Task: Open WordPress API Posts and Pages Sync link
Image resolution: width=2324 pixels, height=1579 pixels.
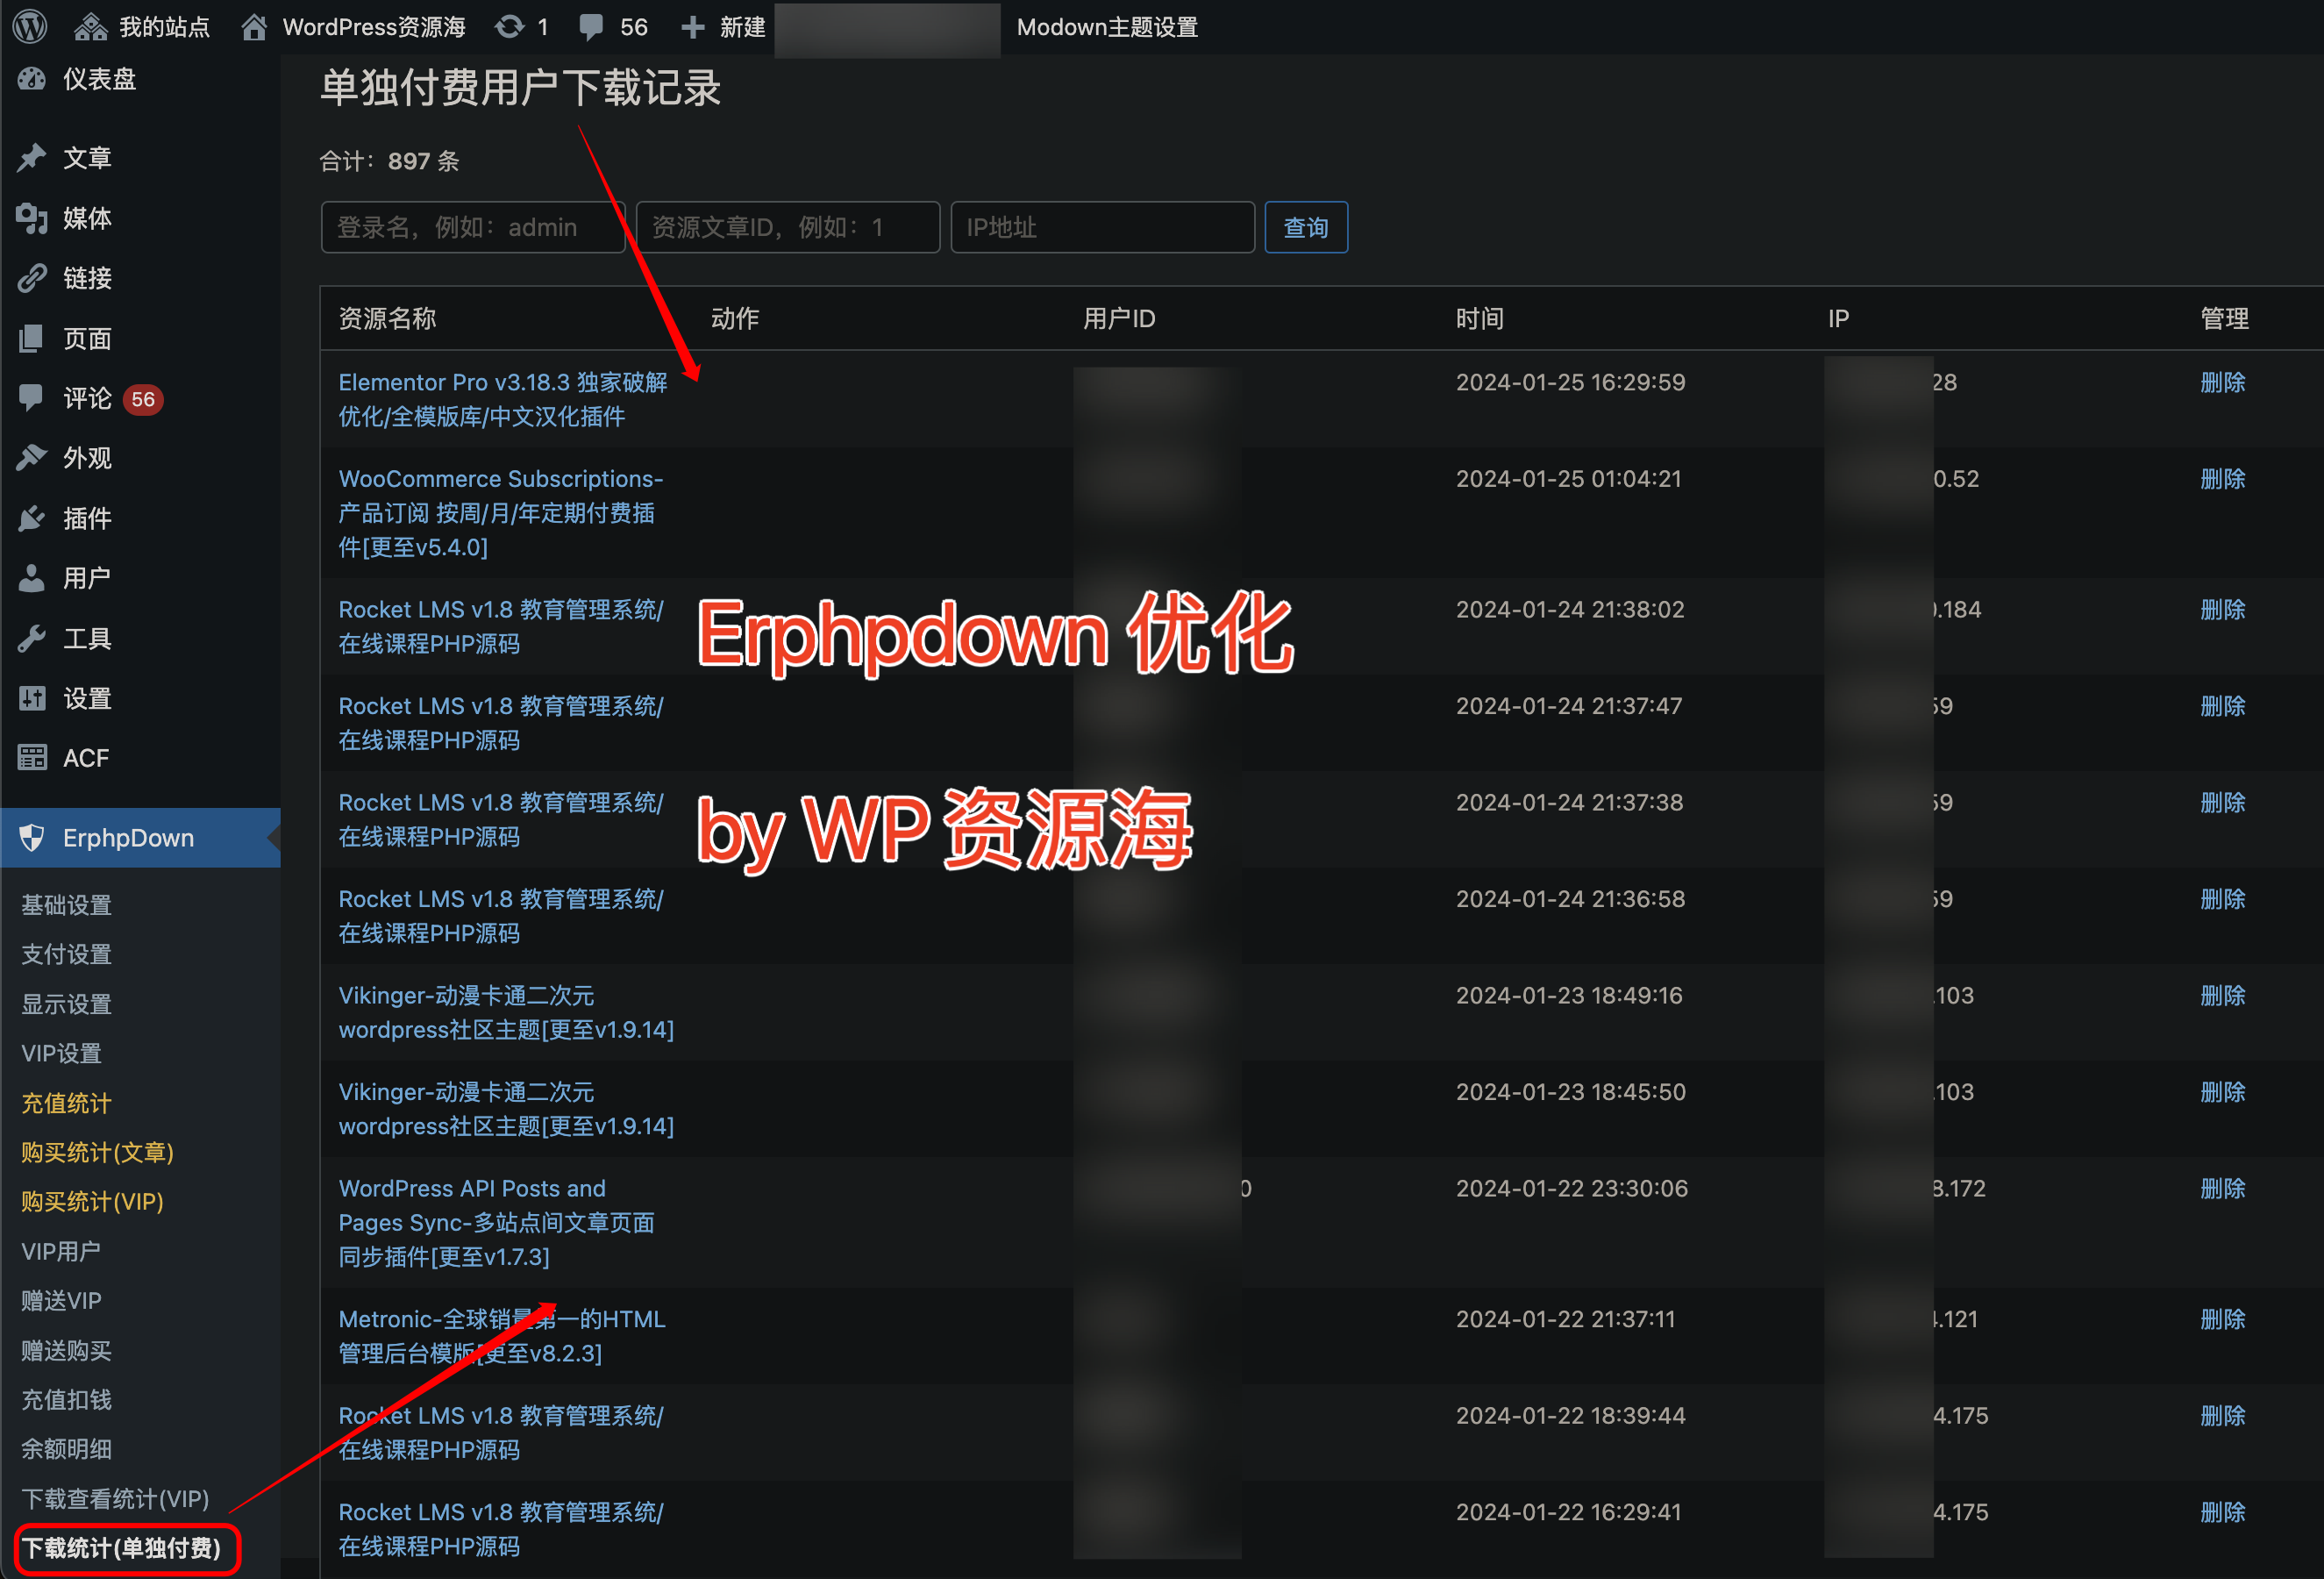Action: [x=496, y=1222]
